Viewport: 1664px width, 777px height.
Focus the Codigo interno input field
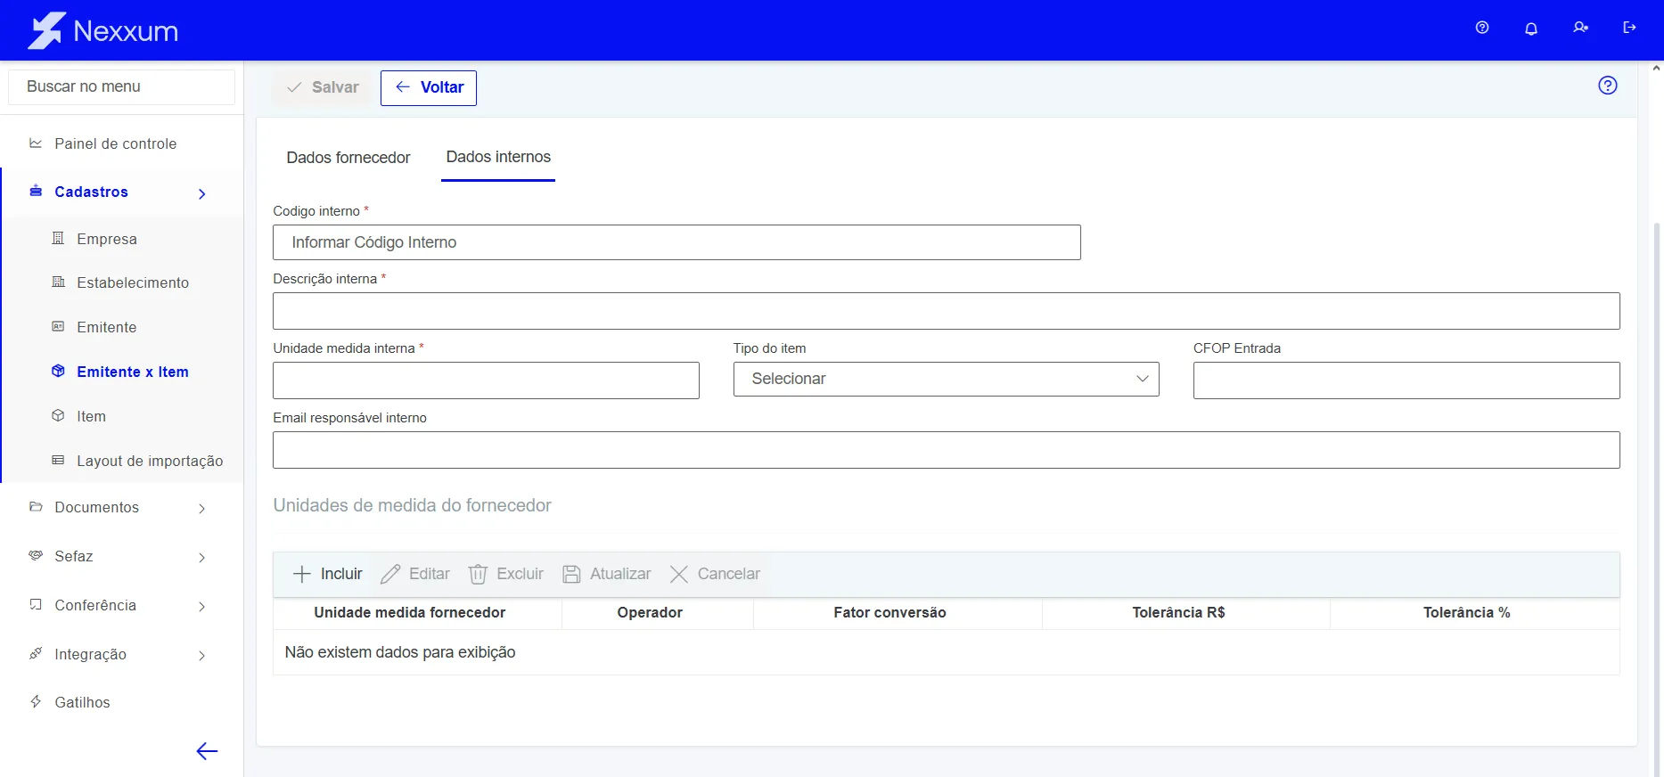pos(676,242)
